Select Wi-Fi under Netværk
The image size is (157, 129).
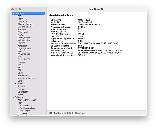pos(20,94)
